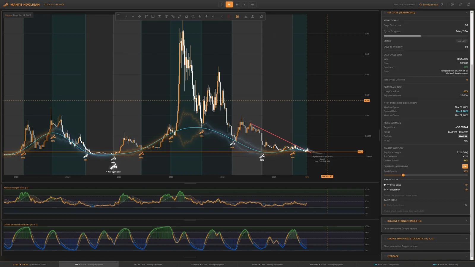Switch to the D daily timeframe

click(x=221, y=4)
